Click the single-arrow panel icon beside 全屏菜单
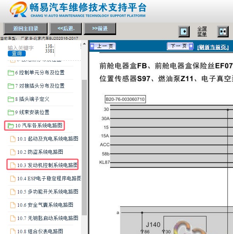The width and height of the screenshot is (233, 234). pyautogui.click(x=184, y=32)
